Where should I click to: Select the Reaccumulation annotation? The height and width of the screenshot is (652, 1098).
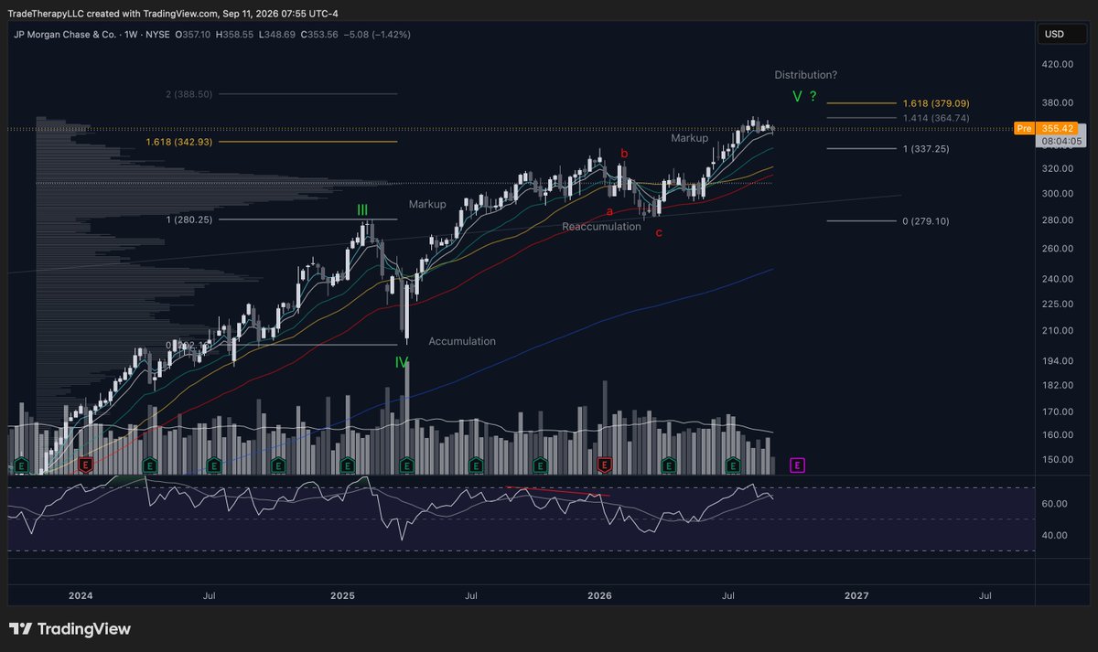601,226
